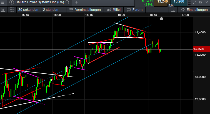Add a new chart tab with plus
The width and height of the screenshot is (210, 114).
[x=76, y=2]
